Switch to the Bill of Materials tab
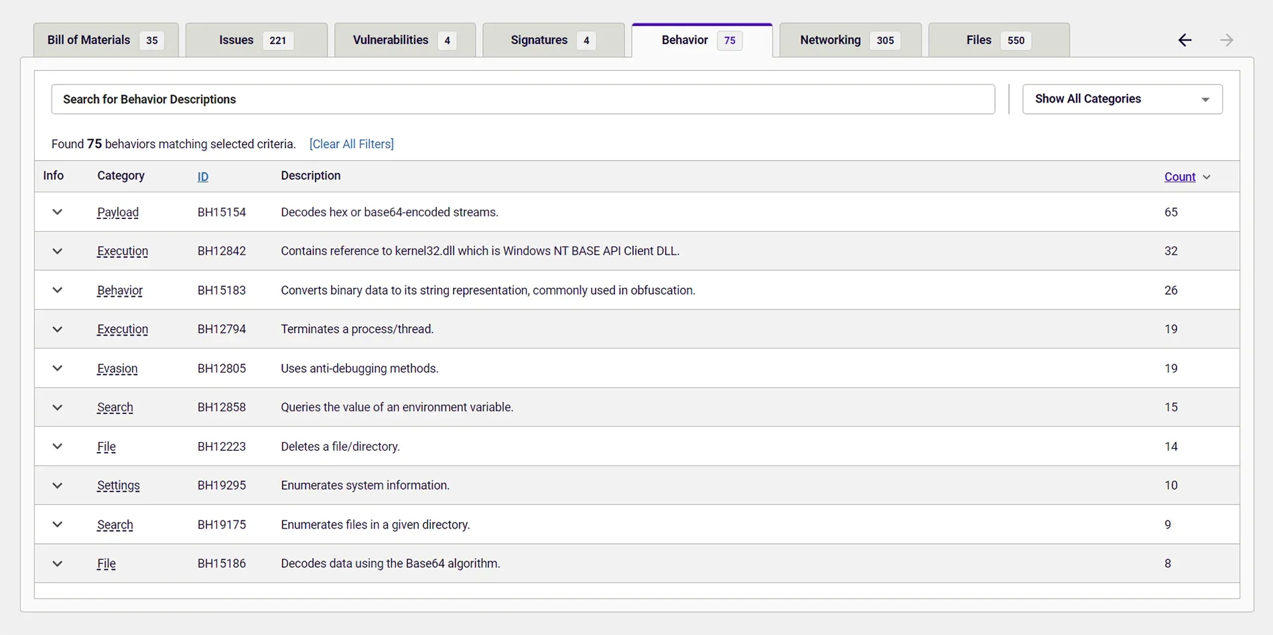1273x635 pixels. point(106,40)
